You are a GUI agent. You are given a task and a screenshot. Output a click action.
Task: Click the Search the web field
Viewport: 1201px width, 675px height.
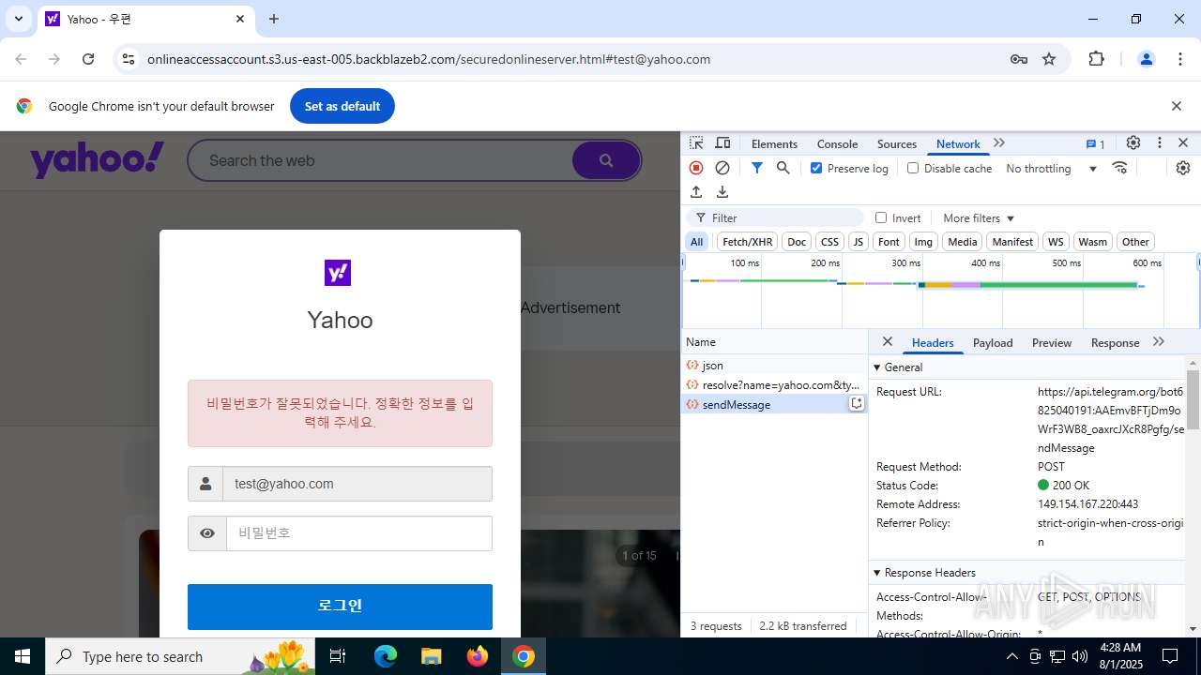pyautogui.click(x=380, y=160)
